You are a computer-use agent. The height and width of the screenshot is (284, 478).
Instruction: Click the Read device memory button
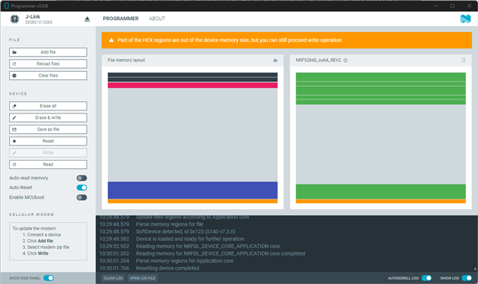48,164
